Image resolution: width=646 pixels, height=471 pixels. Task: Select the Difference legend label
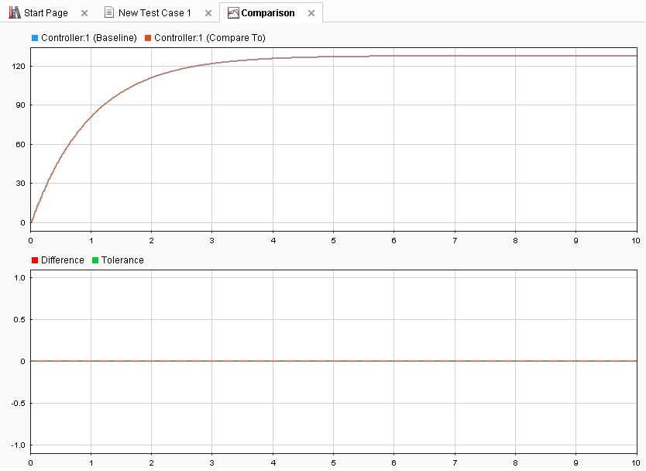pos(63,260)
